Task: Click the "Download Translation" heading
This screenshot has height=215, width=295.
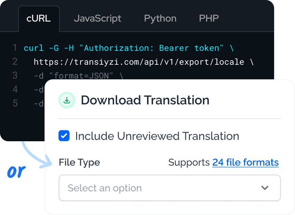Action: pyautogui.click(x=145, y=100)
